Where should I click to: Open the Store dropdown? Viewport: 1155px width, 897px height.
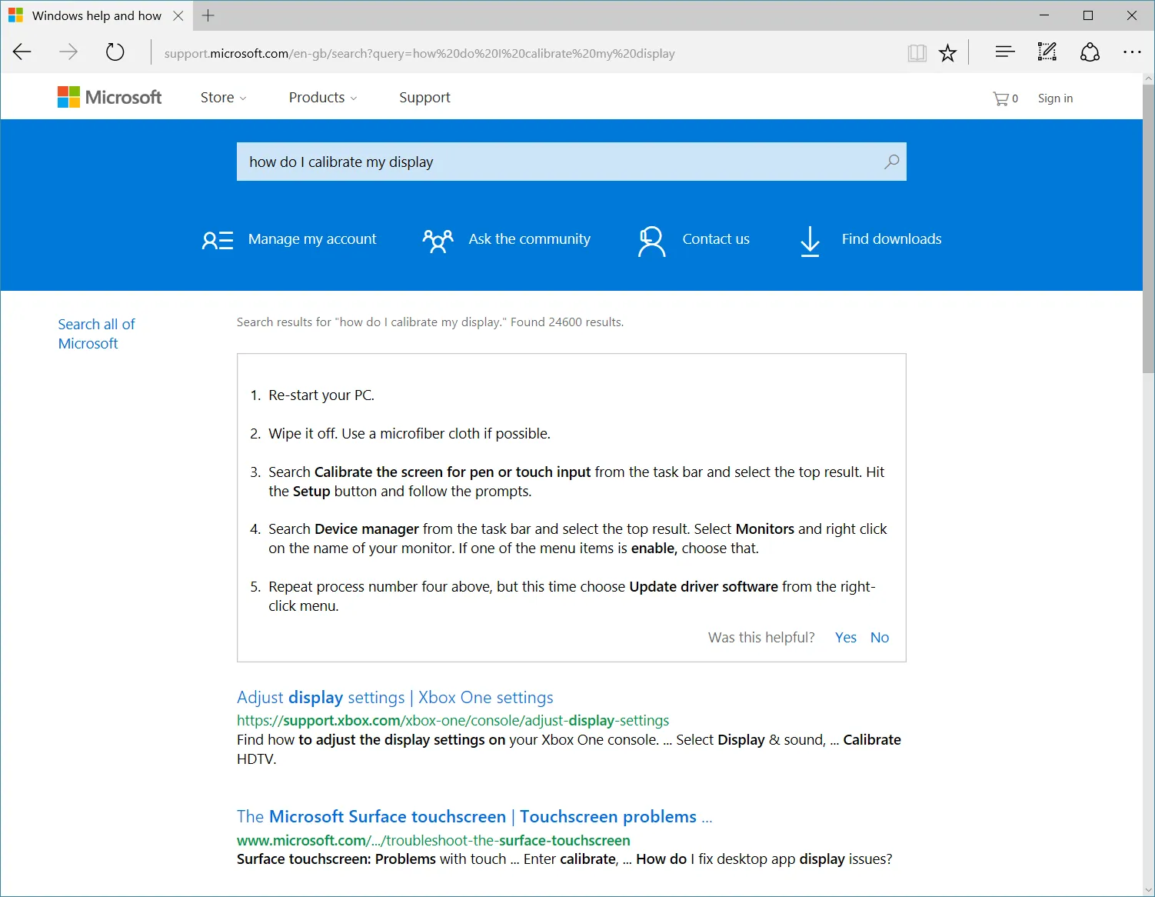pyautogui.click(x=222, y=98)
